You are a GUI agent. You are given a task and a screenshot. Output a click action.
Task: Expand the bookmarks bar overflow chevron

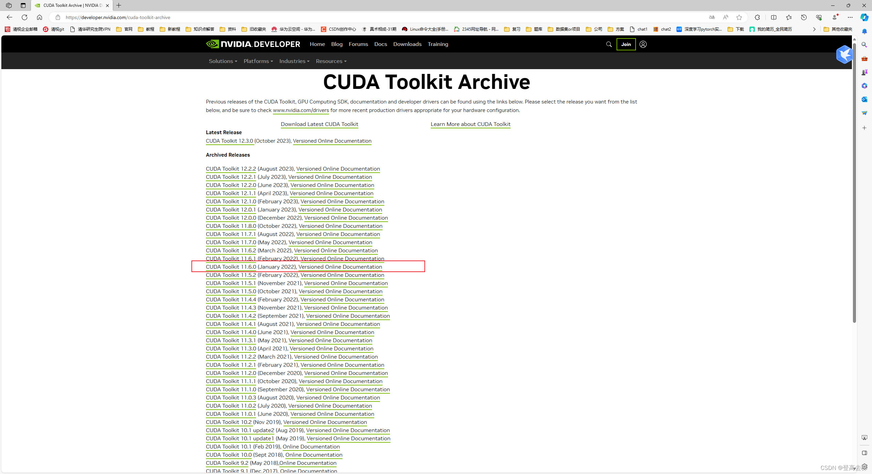(814, 29)
